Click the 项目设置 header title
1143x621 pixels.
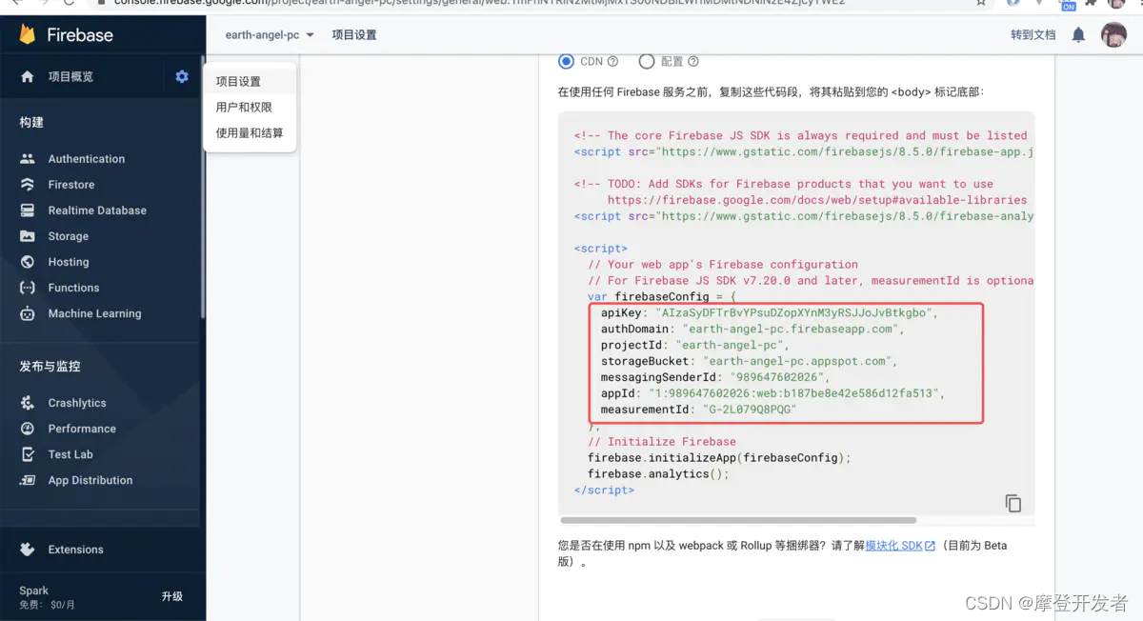(354, 34)
